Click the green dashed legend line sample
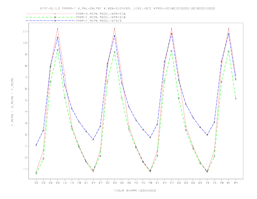The width and height of the screenshot is (257, 199). (50, 17)
